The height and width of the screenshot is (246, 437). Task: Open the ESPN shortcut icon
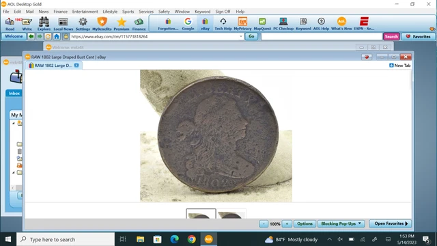tap(364, 24)
